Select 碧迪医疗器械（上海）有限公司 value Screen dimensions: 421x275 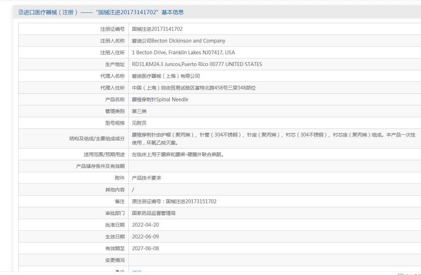[166, 76]
